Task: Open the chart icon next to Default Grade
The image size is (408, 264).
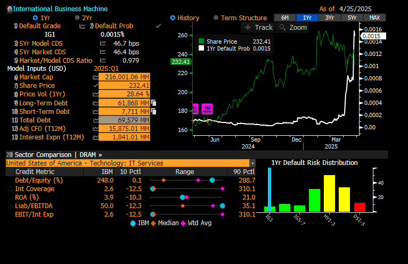Action: point(82,26)
